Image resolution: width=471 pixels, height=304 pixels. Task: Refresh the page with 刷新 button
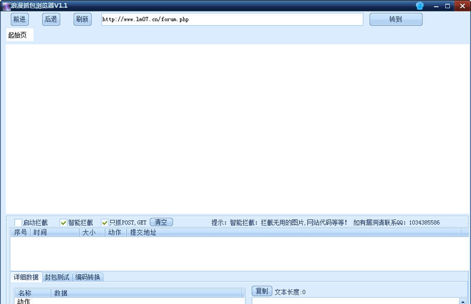pos(82,19)
